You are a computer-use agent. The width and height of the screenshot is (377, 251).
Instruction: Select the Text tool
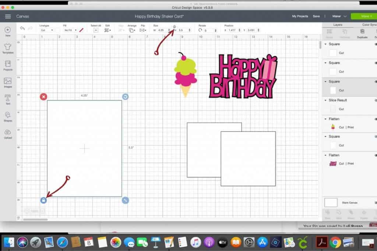tap(8, 98)
